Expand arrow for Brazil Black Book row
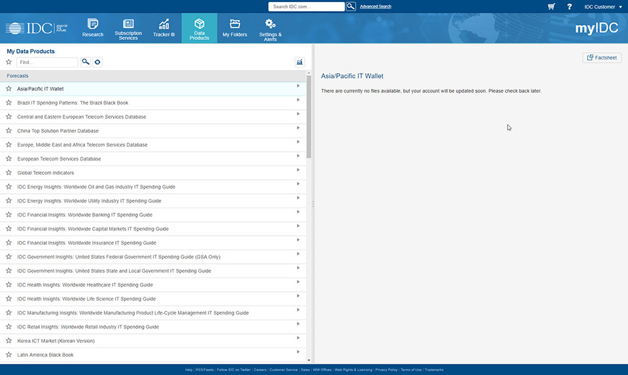This screenshot has width=628, height=375. click(298, 99)
